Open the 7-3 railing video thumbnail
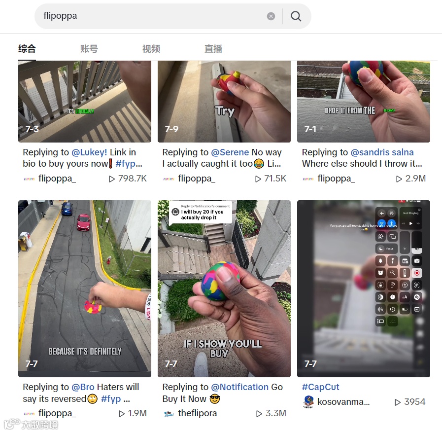The height and width of the screenshot is (433, 442). tap(85, 101)
